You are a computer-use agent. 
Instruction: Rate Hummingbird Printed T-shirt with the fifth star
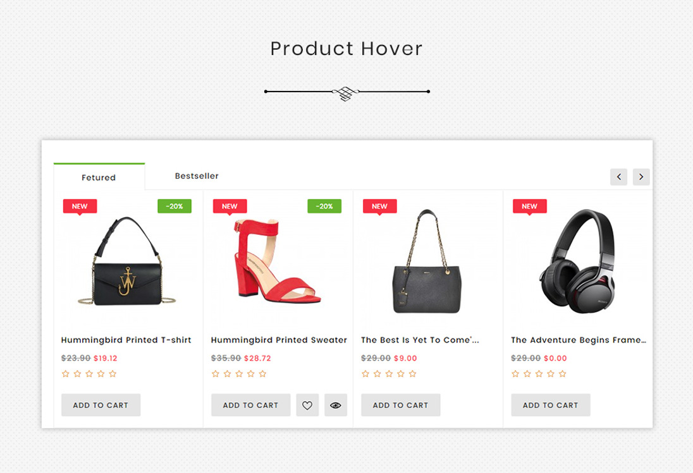(113, 374)
